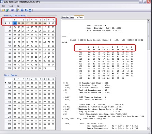Select the row 0 arrow indicator in Block 0
Screen dimensions: 152x134
5,23
